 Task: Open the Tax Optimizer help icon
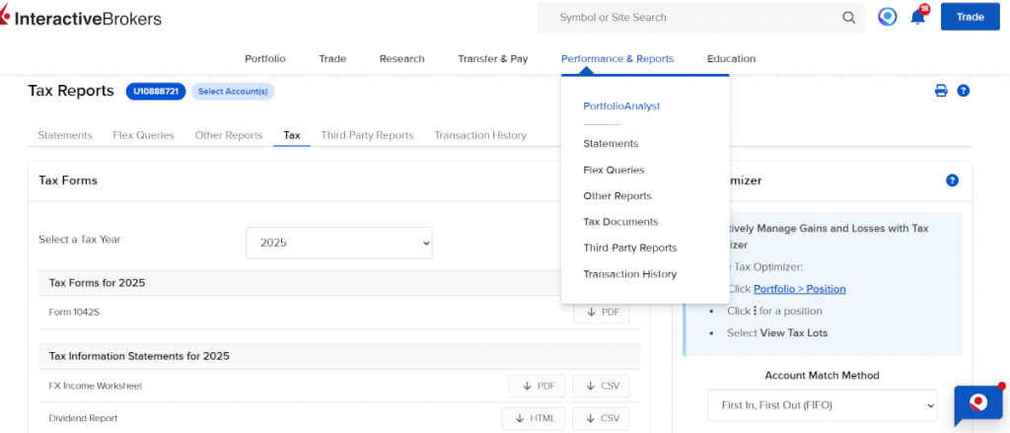[x=952, y=181]
